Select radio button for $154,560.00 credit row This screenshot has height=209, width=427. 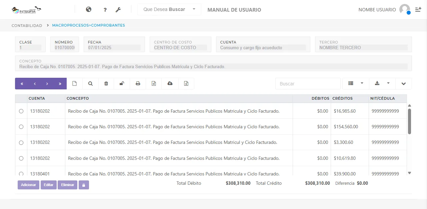click(21, 127)
